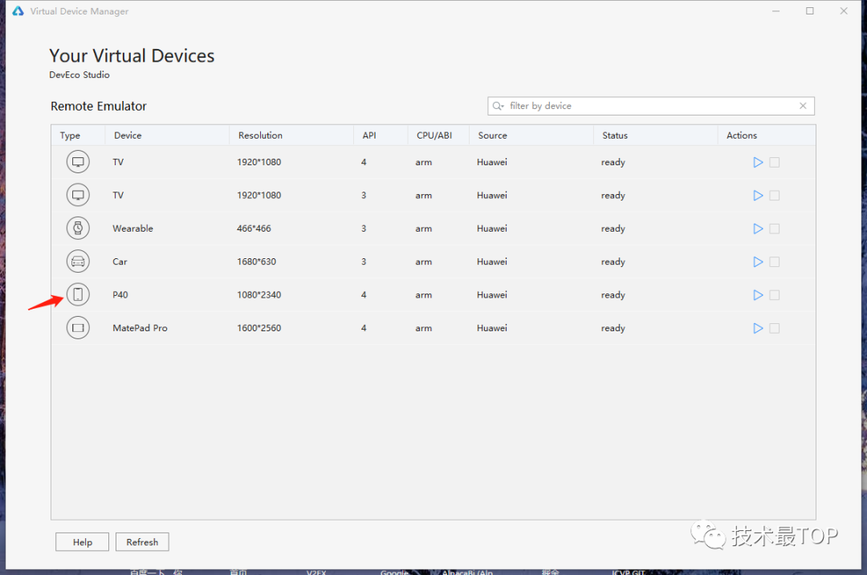The image size is (867, 575).
Task: Select the Wearable device name
Action: [132, 229]
